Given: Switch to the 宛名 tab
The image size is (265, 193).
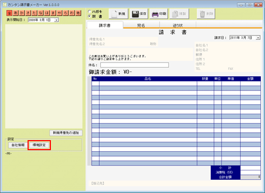Looking at the screenshot, I should coord(141,25).
